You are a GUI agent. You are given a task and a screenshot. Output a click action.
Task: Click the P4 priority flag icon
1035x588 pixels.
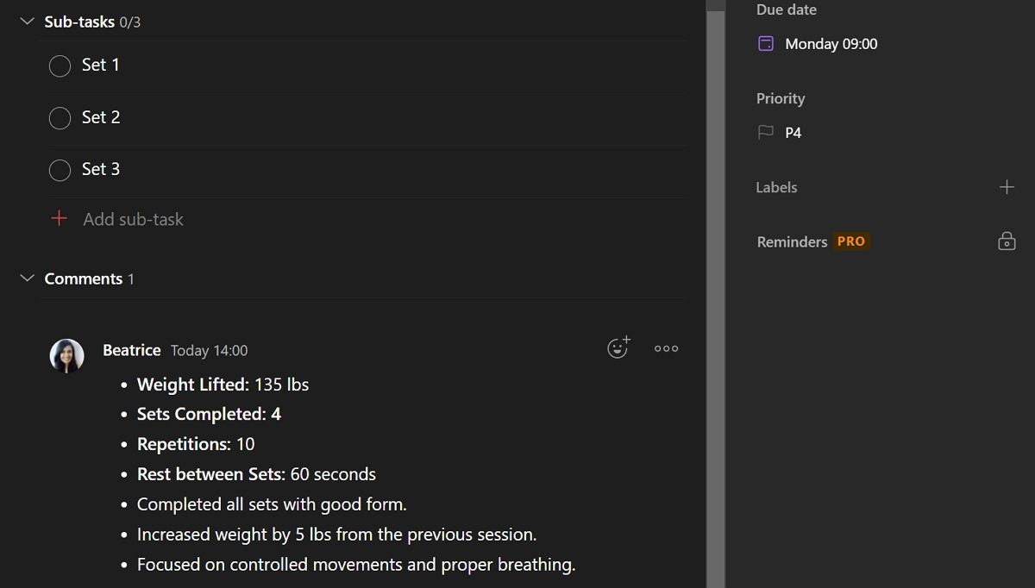pos(767,132)
